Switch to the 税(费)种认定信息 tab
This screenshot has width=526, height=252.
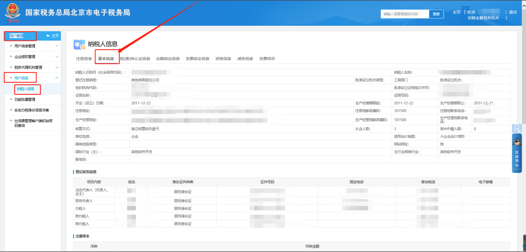pos(135,59)
